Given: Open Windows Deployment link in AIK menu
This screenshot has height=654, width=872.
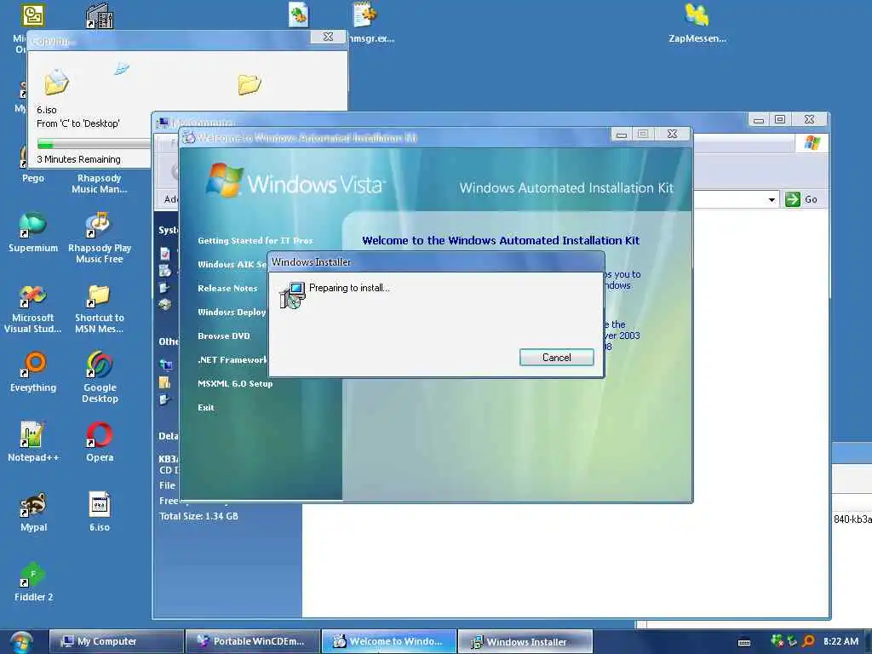Looking at the screenshot, I should (232, 312).
